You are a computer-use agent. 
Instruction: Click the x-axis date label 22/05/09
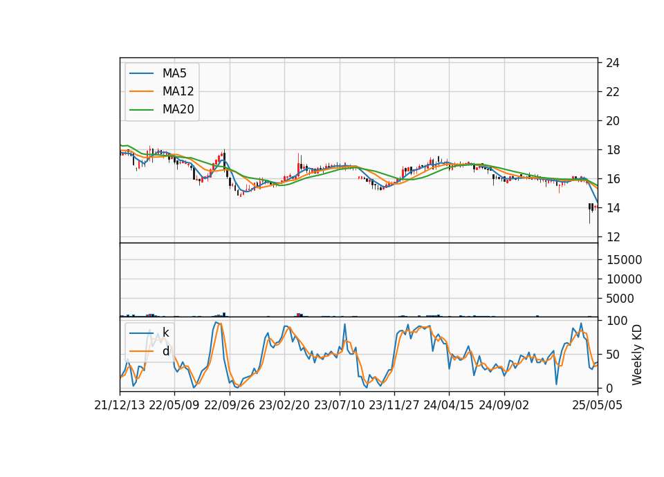[174, 405]
